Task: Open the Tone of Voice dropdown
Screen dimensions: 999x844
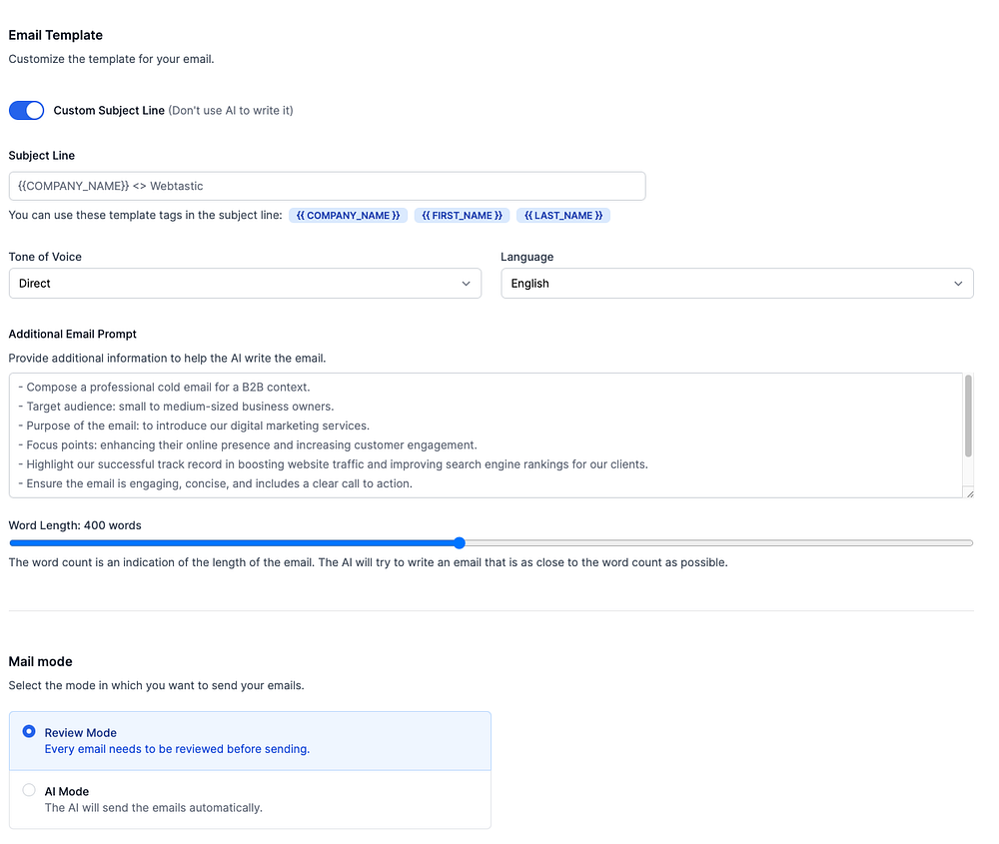Action: pos(245,284)
